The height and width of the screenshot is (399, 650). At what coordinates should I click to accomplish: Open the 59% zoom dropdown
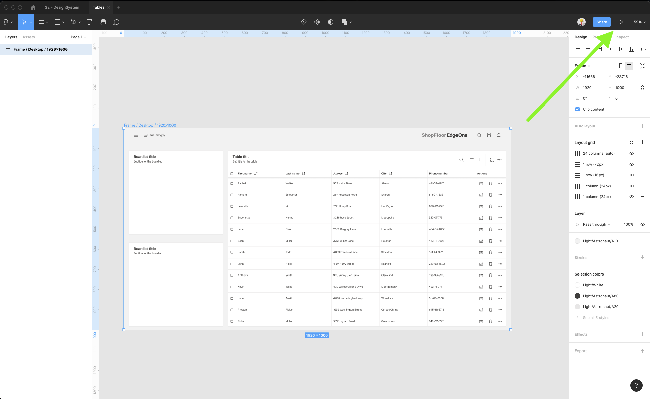pyautogui.click(x=639, y=22)
